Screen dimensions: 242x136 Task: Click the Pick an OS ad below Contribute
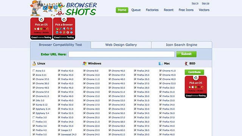point(196,87)
